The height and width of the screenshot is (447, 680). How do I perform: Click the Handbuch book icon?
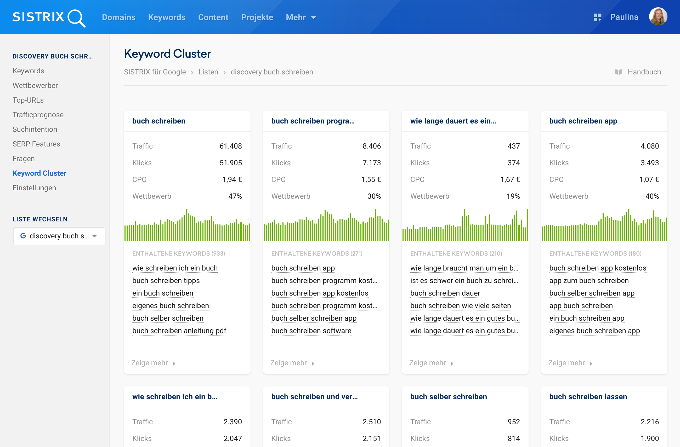pyautogui.click(x=618, y=72)
